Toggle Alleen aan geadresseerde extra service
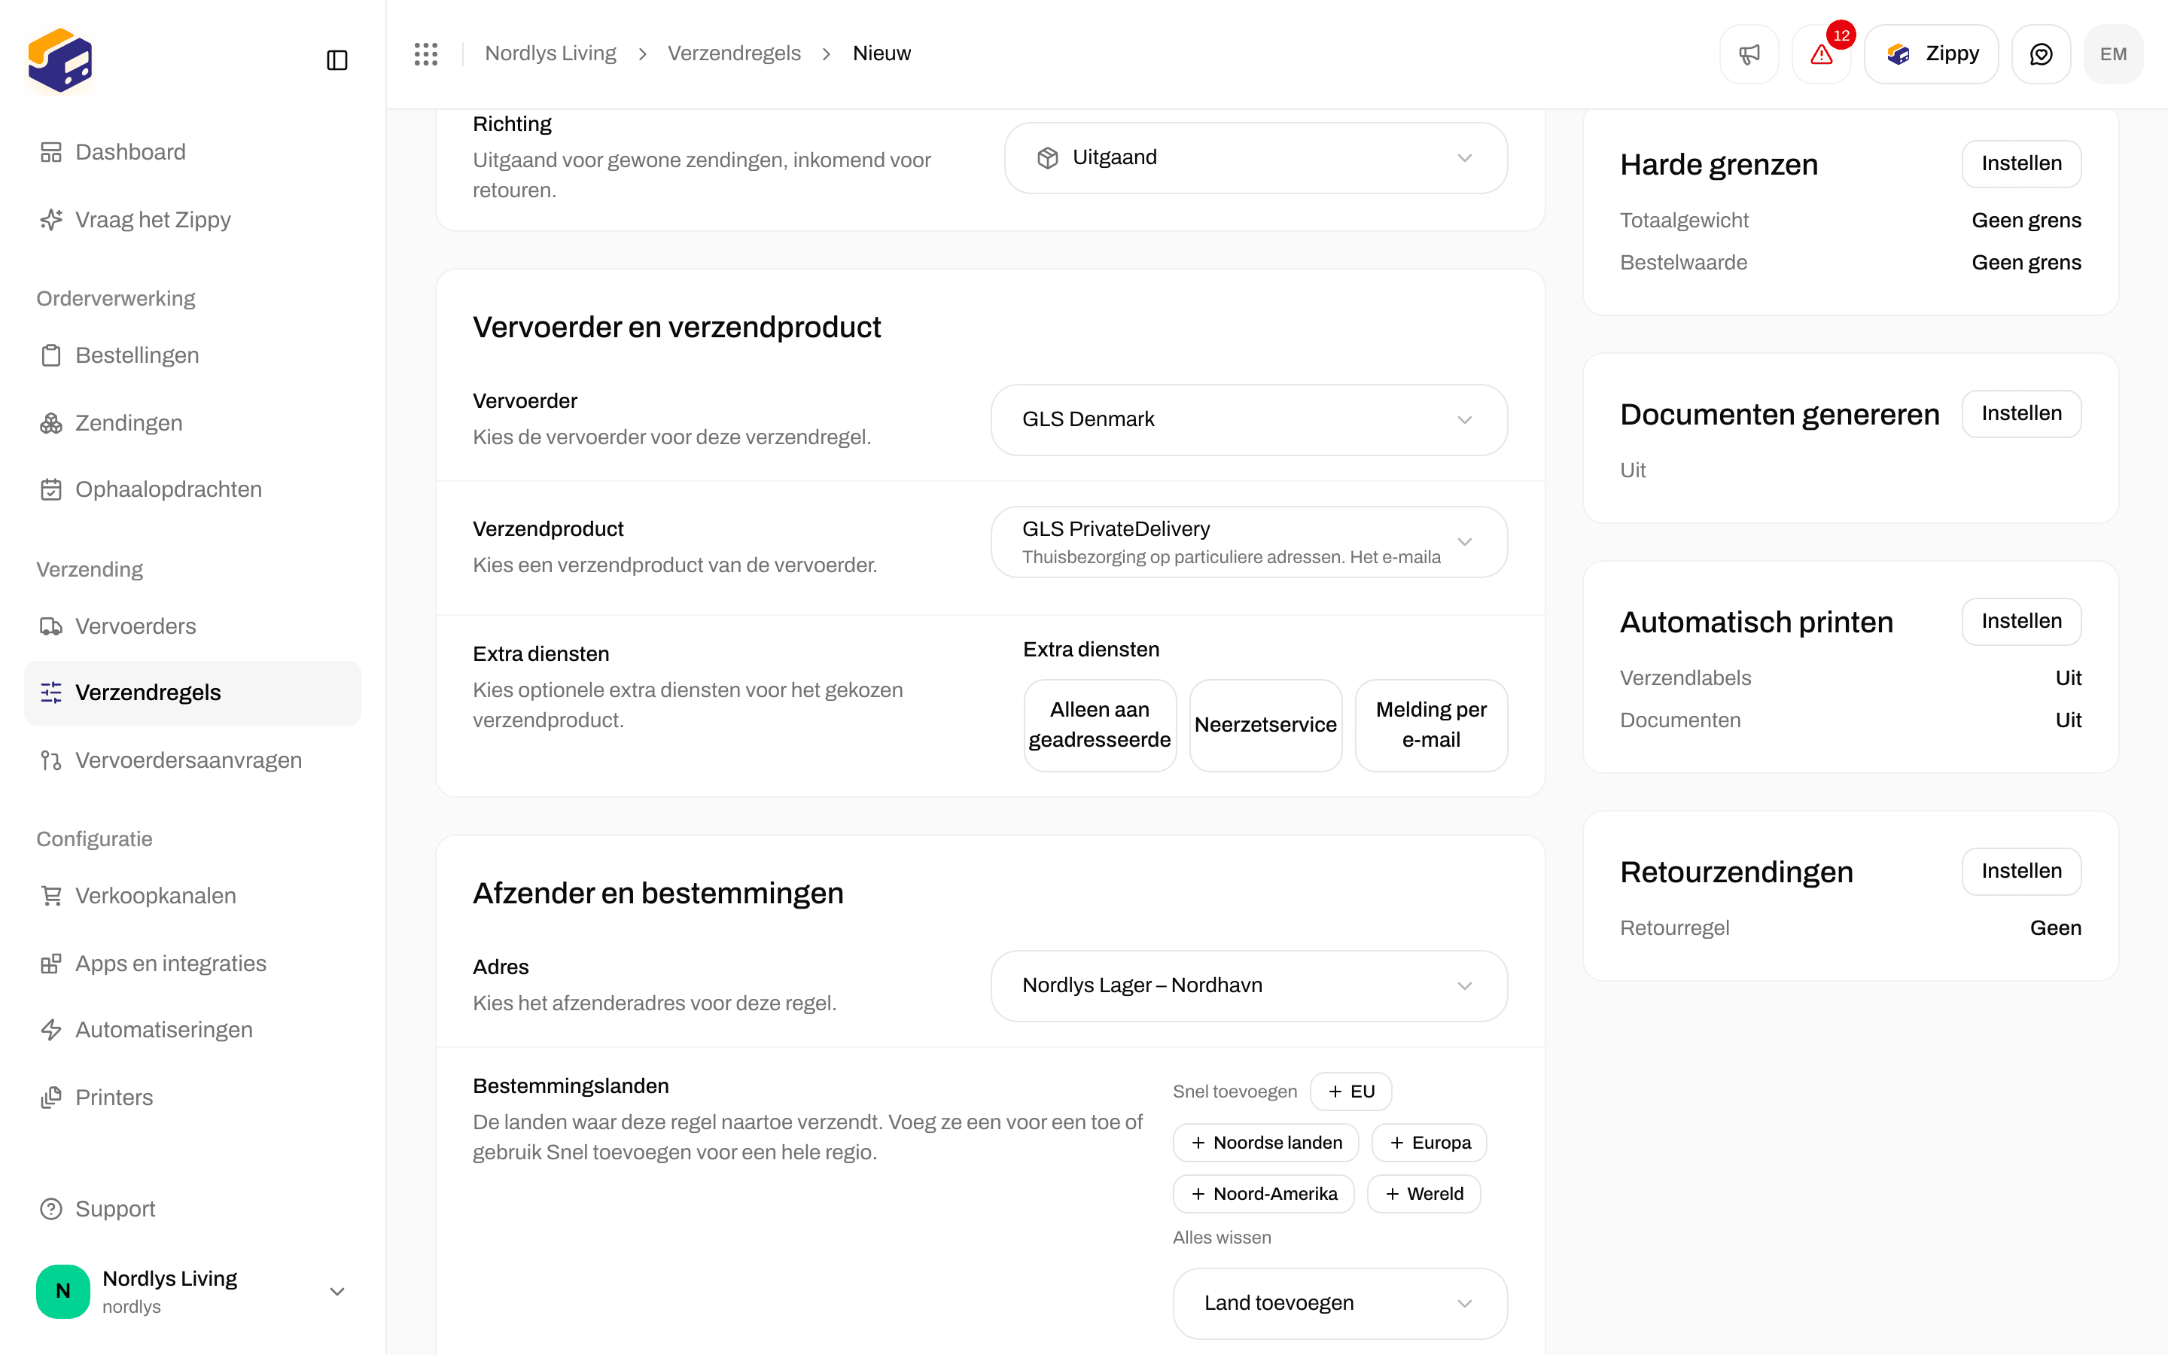 pos(1099,725)
